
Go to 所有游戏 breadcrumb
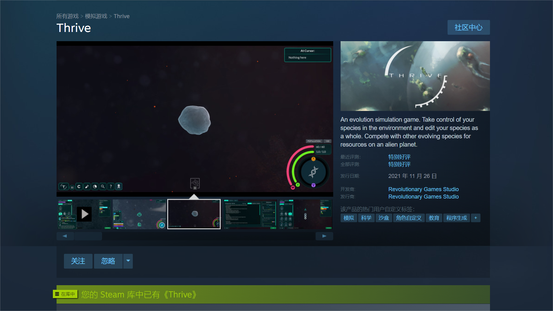click(67, 16)
